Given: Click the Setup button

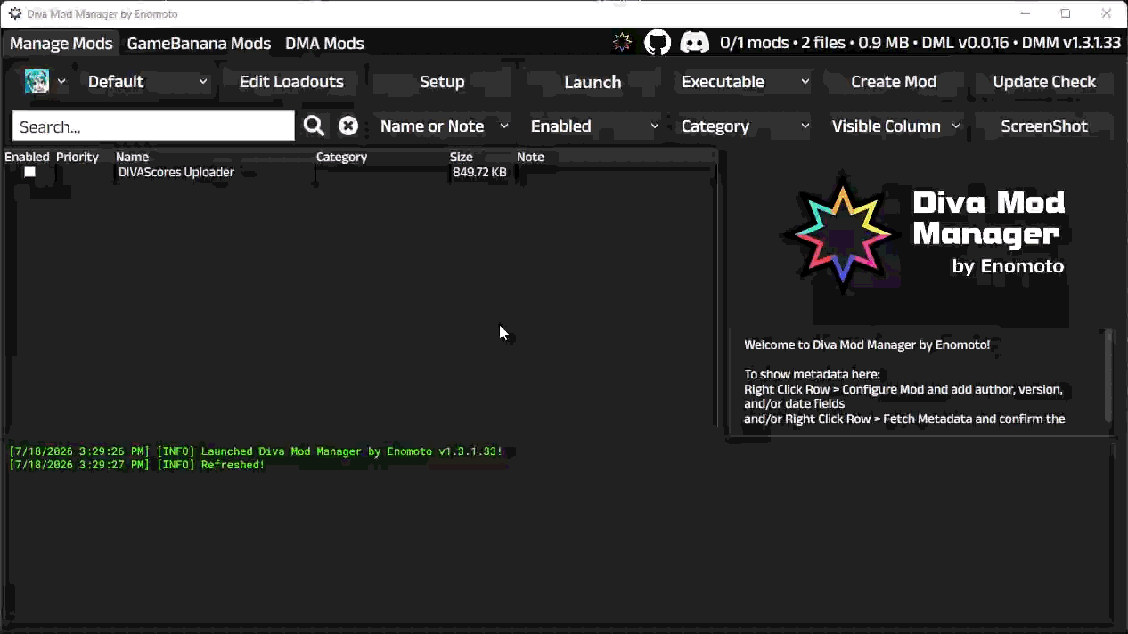Looking at the screenshot, I should 442,82.
